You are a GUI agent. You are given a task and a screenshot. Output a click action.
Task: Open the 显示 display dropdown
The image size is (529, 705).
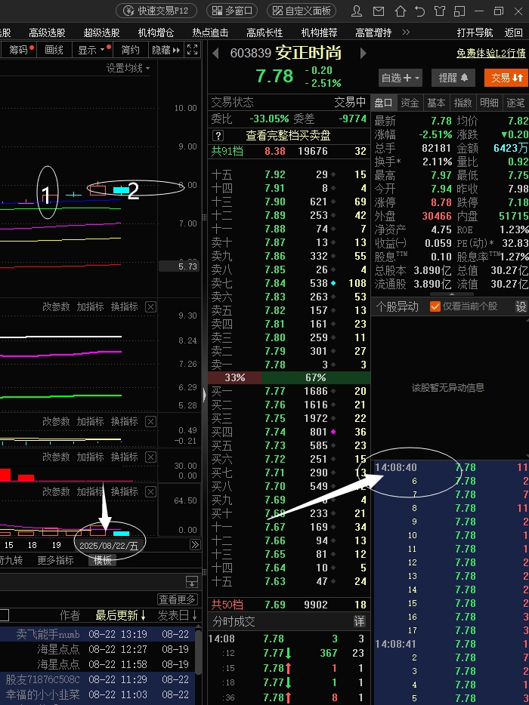(x=92, y=50)
